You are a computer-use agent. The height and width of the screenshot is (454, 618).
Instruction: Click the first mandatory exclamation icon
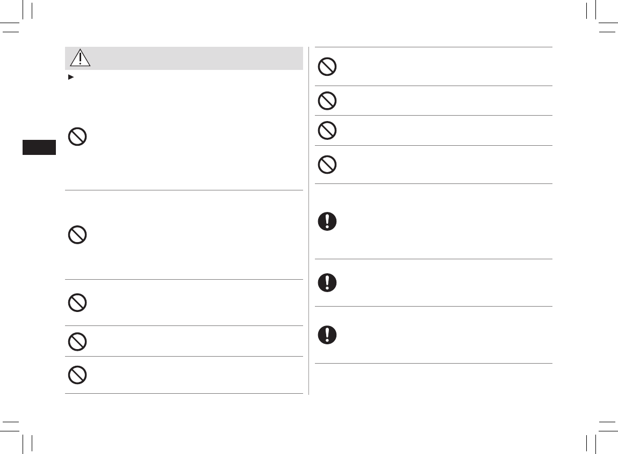[327, 222]
